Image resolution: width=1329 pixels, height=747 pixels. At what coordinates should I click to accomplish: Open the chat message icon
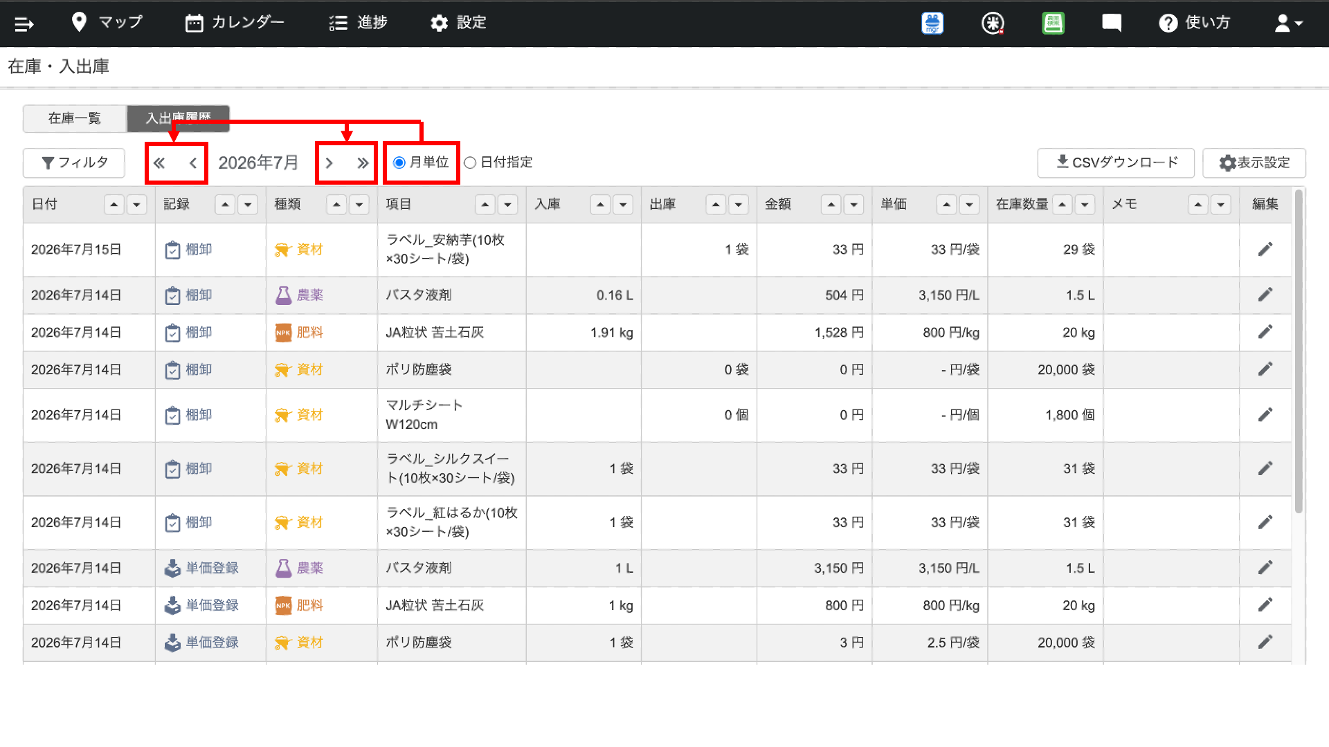(1112, 24)
